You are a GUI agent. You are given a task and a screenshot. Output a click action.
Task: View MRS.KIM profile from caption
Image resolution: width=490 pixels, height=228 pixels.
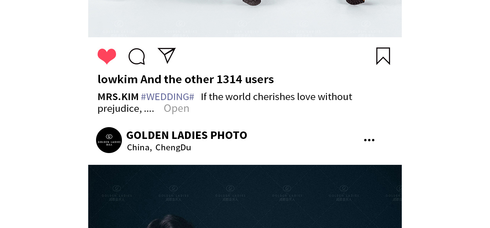click(x=118, y=97)
